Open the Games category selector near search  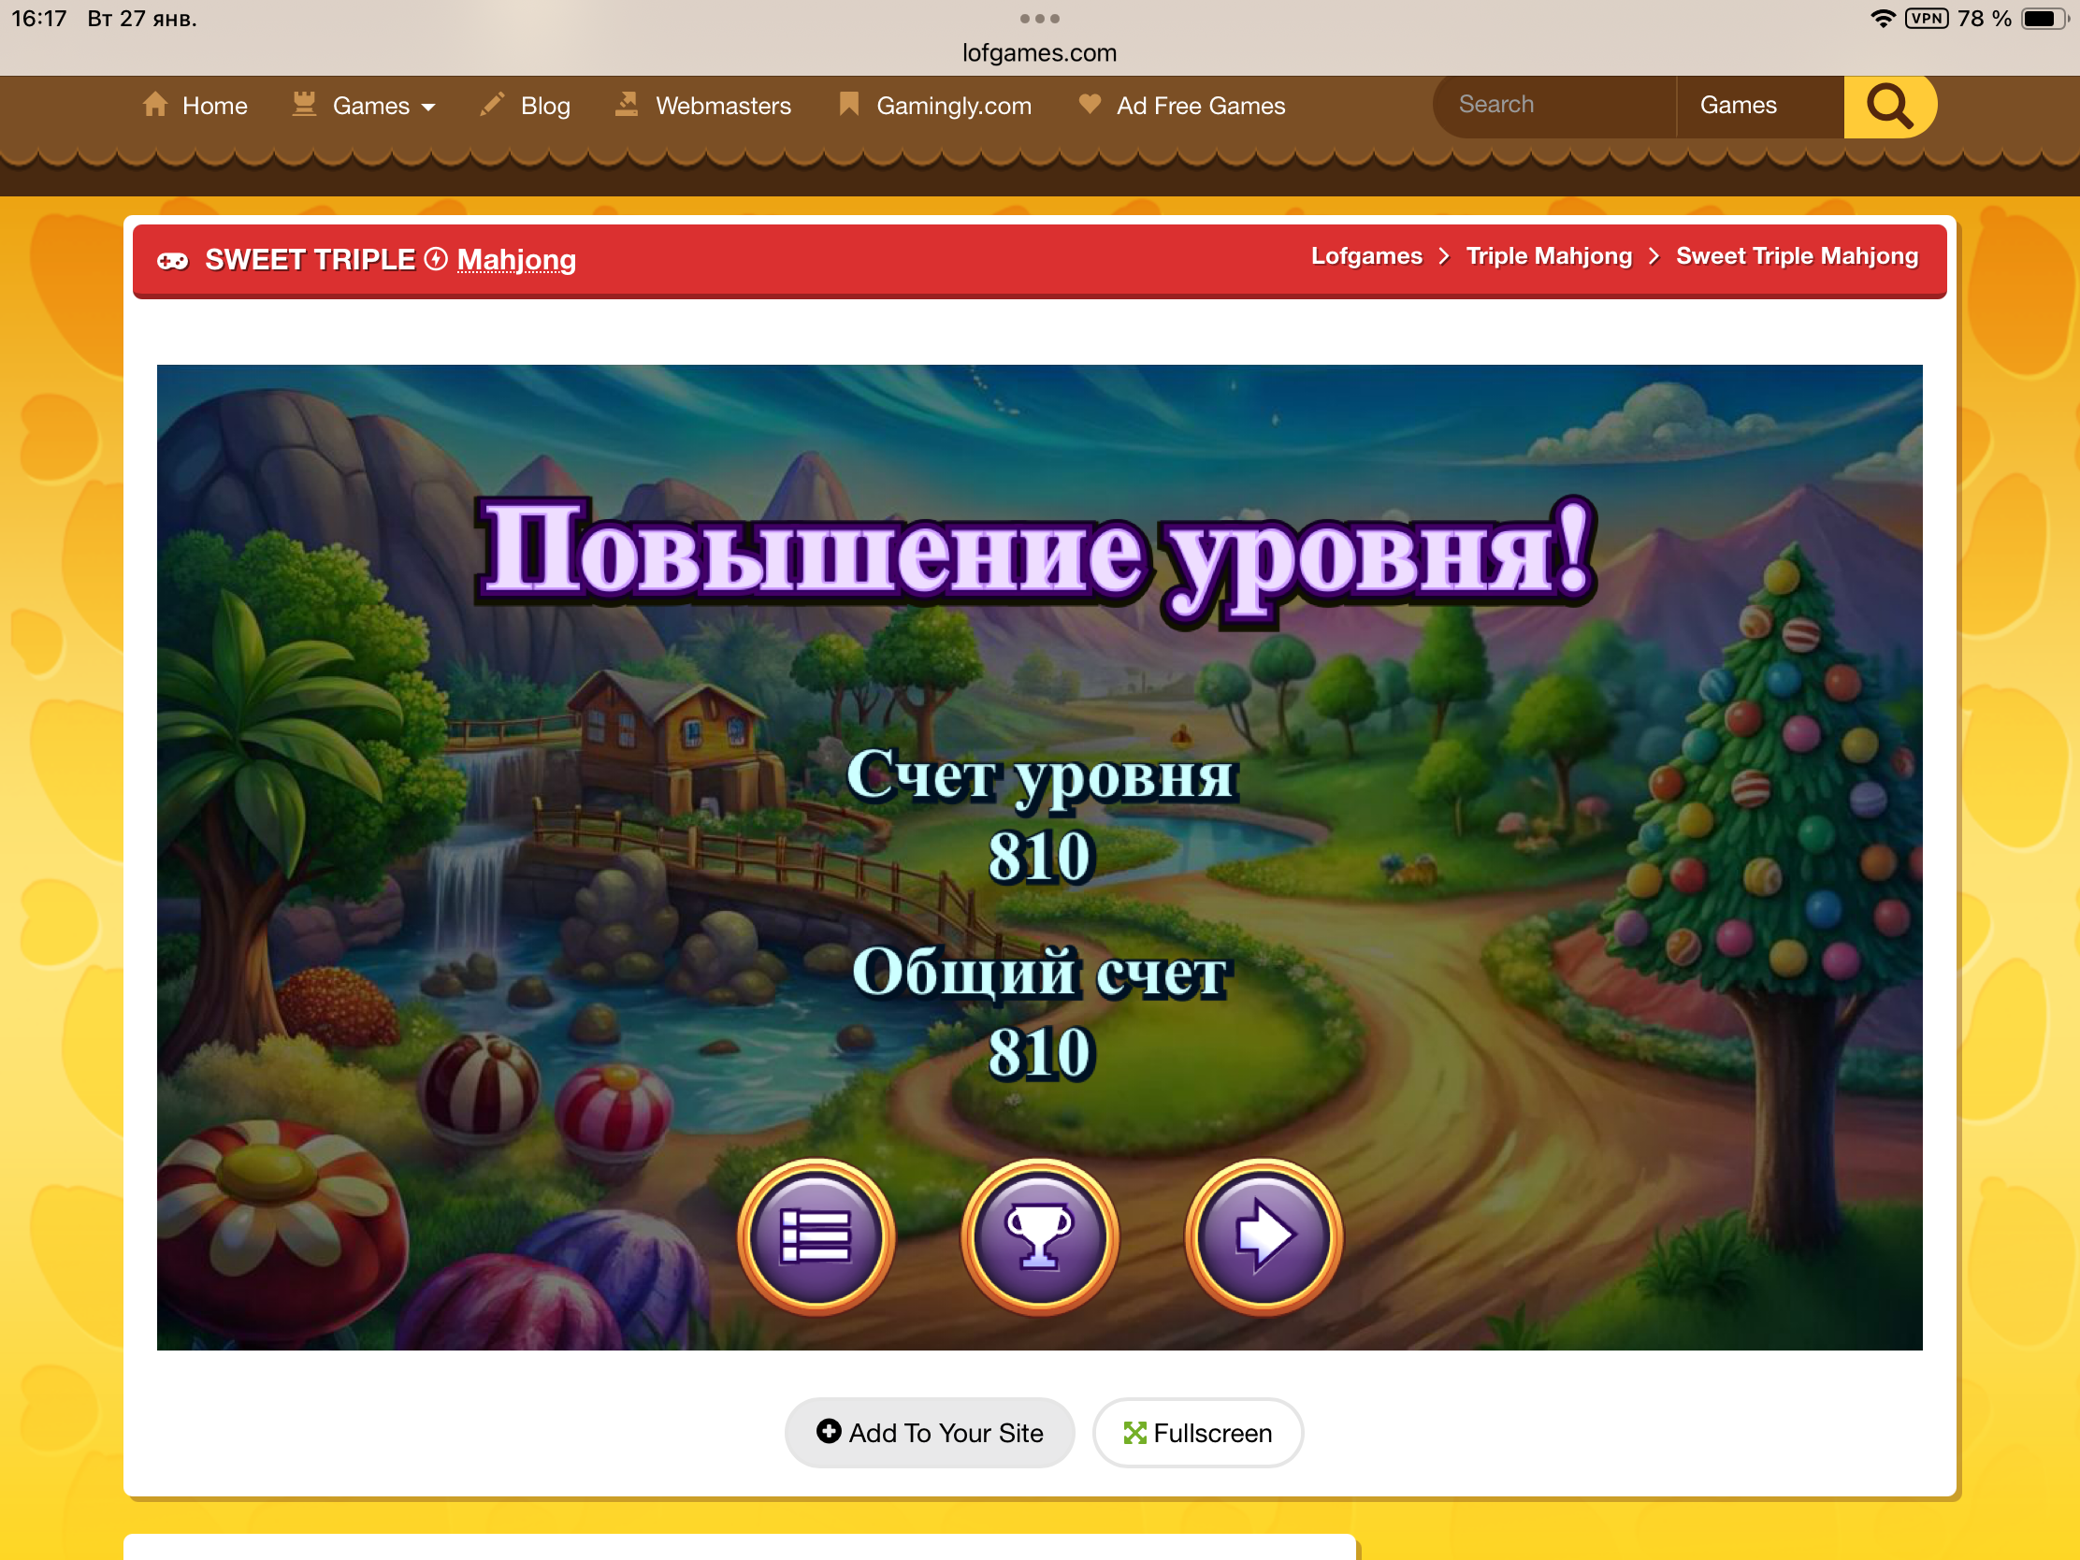[x=1737, y=106]
